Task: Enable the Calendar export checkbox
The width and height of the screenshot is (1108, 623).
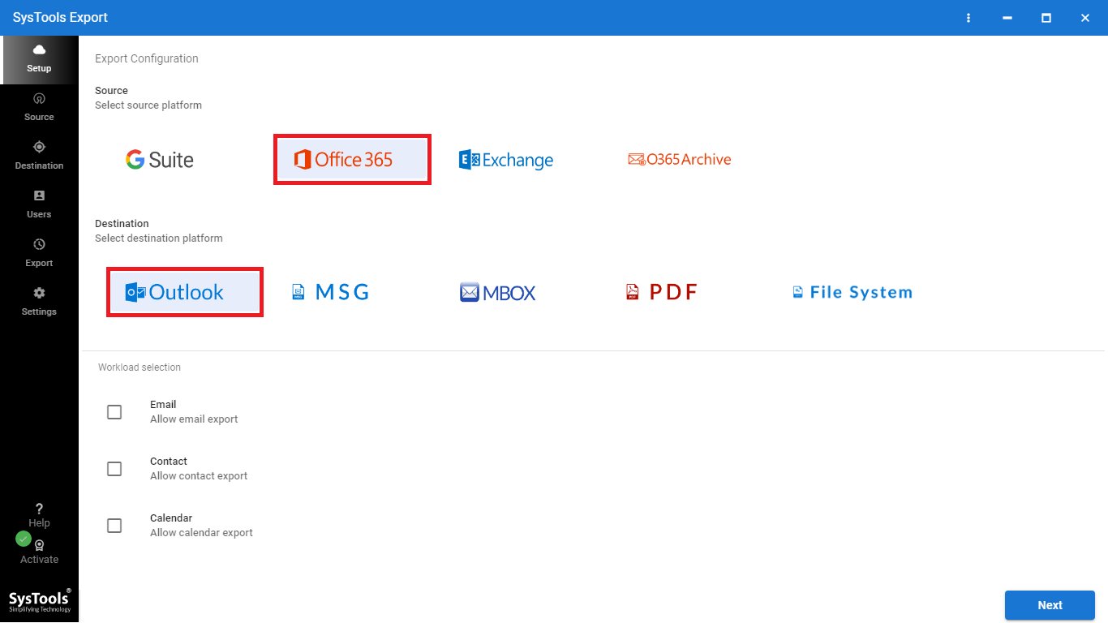Action: [x=114, y=526]
